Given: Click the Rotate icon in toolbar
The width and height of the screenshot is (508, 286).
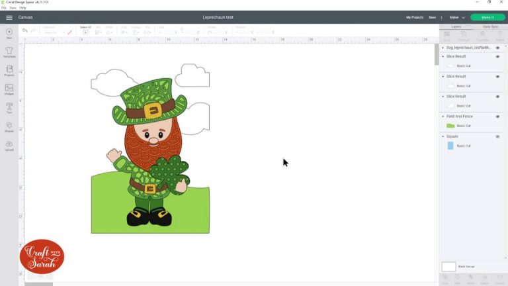Looking at the screenshot, I should click(210, 32).
